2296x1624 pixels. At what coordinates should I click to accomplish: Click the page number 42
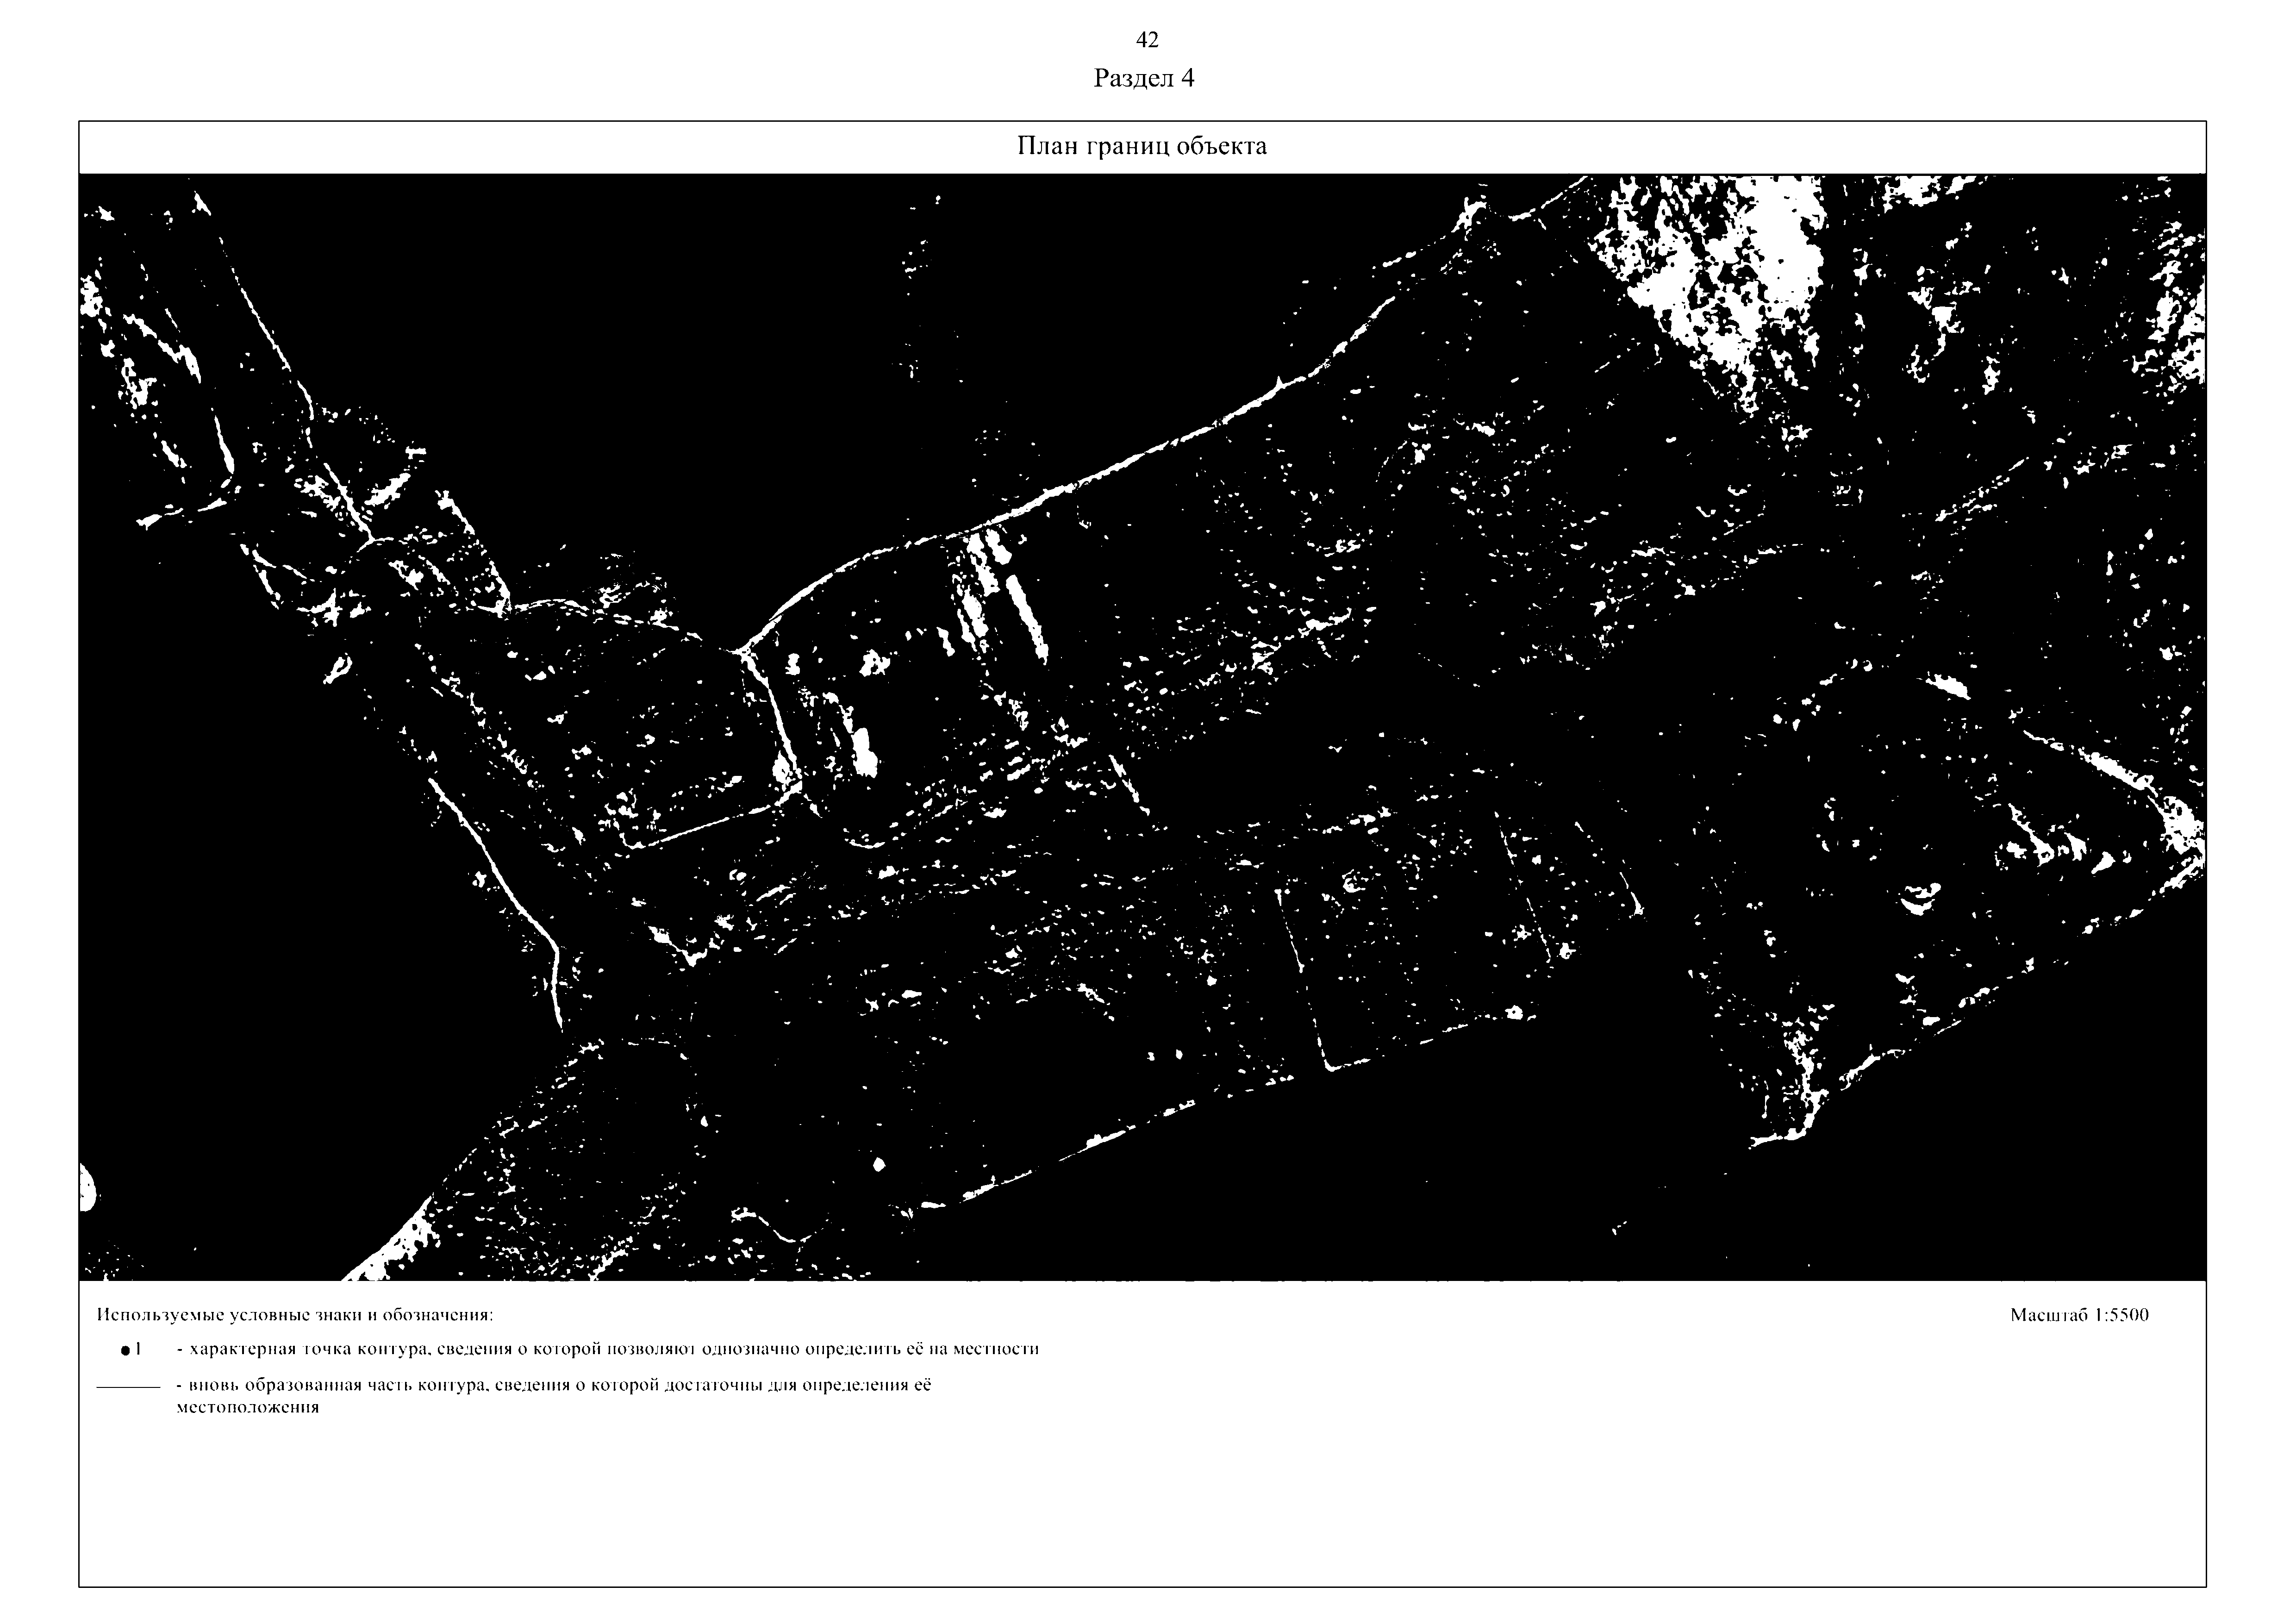coord(1147,40)
